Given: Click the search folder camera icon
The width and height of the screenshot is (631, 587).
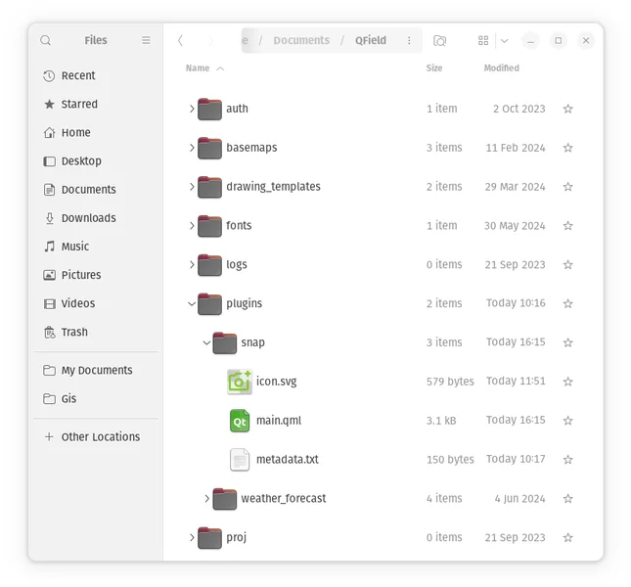Looking at the screenshot, I should 440,40.
